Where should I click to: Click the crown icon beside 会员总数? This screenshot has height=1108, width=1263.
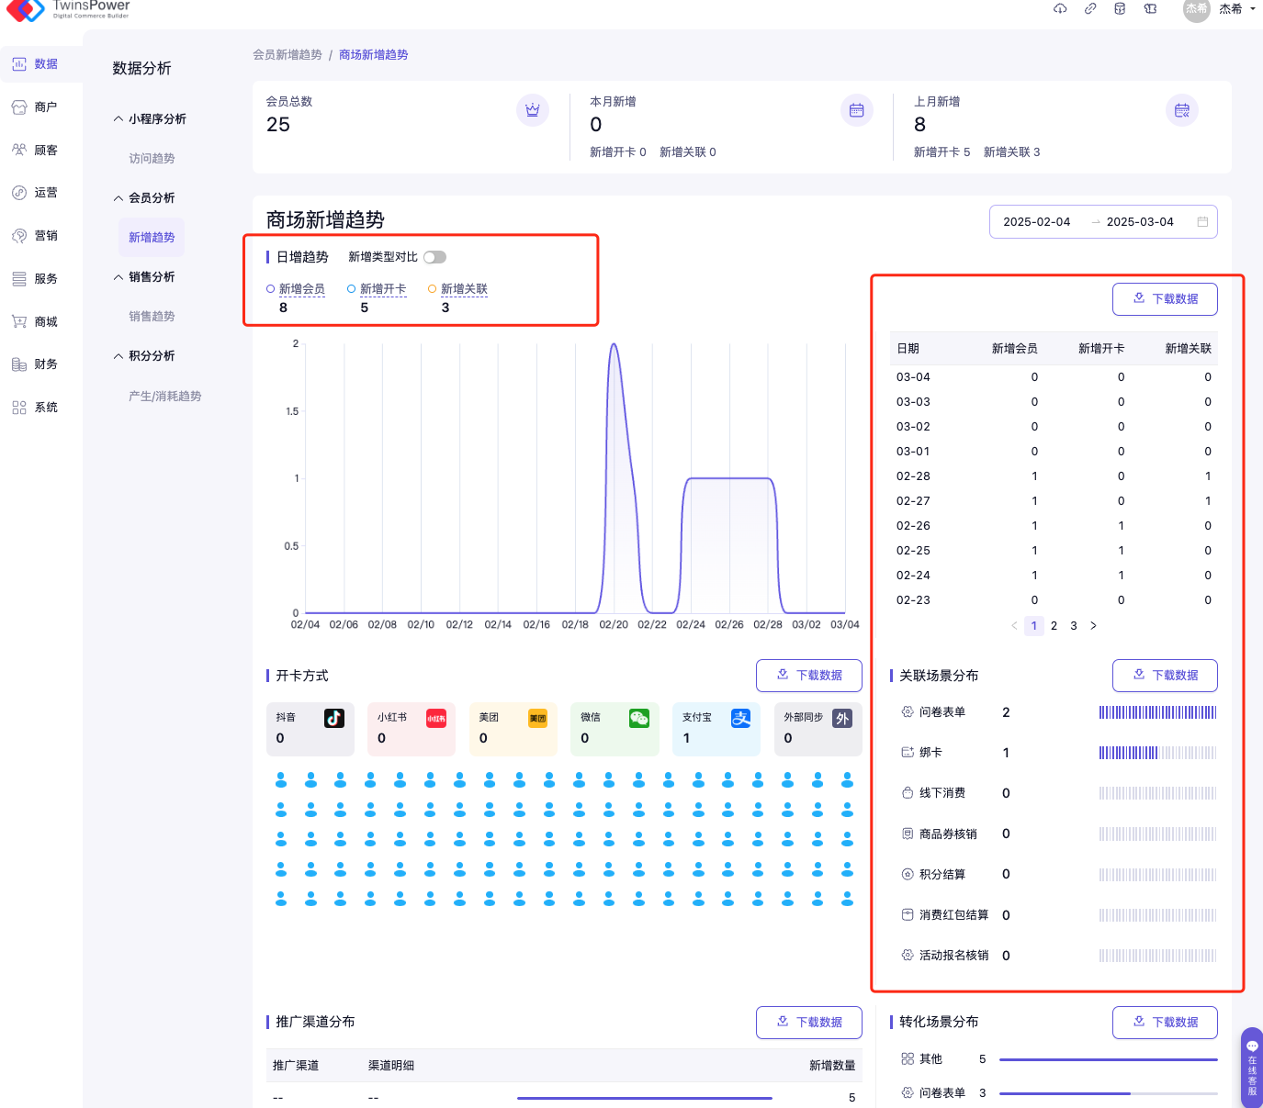tap(532, 110)
